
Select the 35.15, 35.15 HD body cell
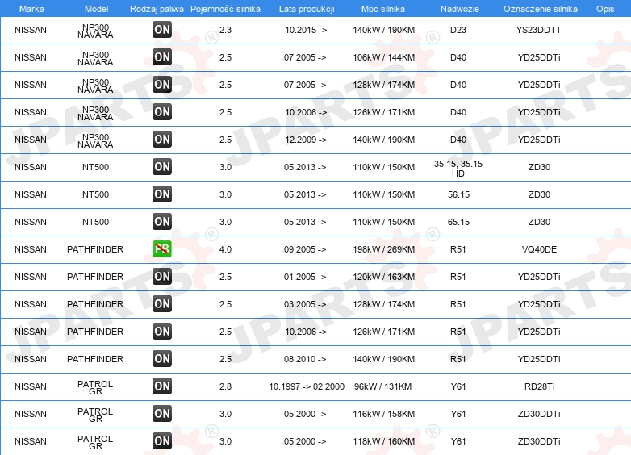click(x=458, y=169)
